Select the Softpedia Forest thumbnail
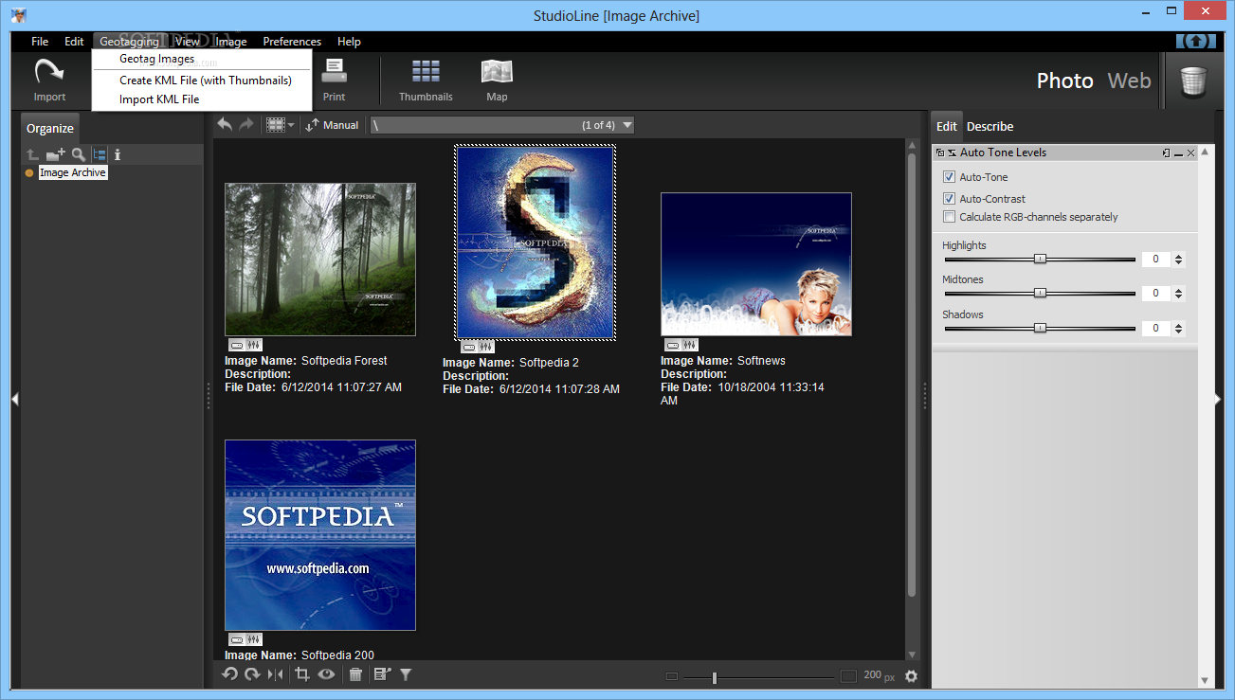Screen dimensions: 1235x700 [320, 260]
